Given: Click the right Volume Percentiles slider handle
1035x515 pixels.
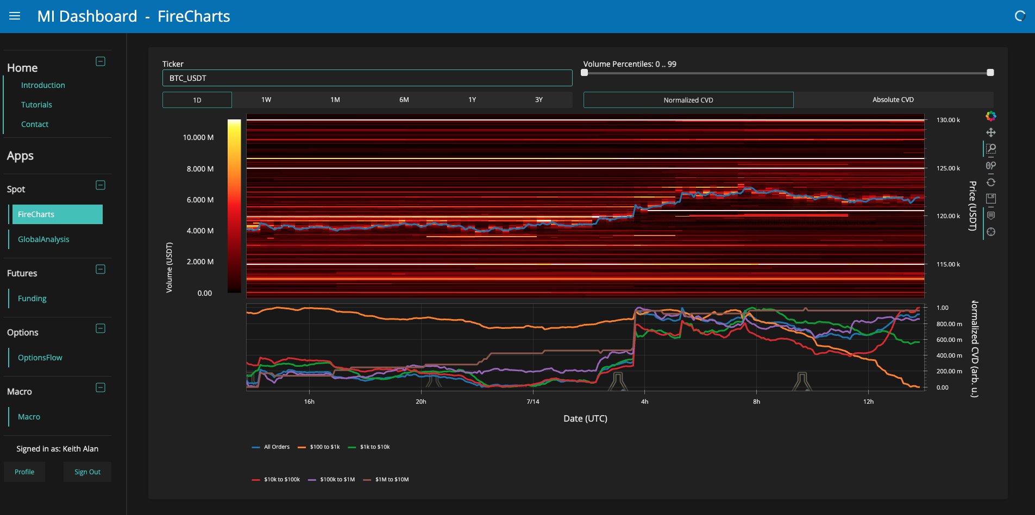Looking at the screenshot, I should (x=990, y=73).
